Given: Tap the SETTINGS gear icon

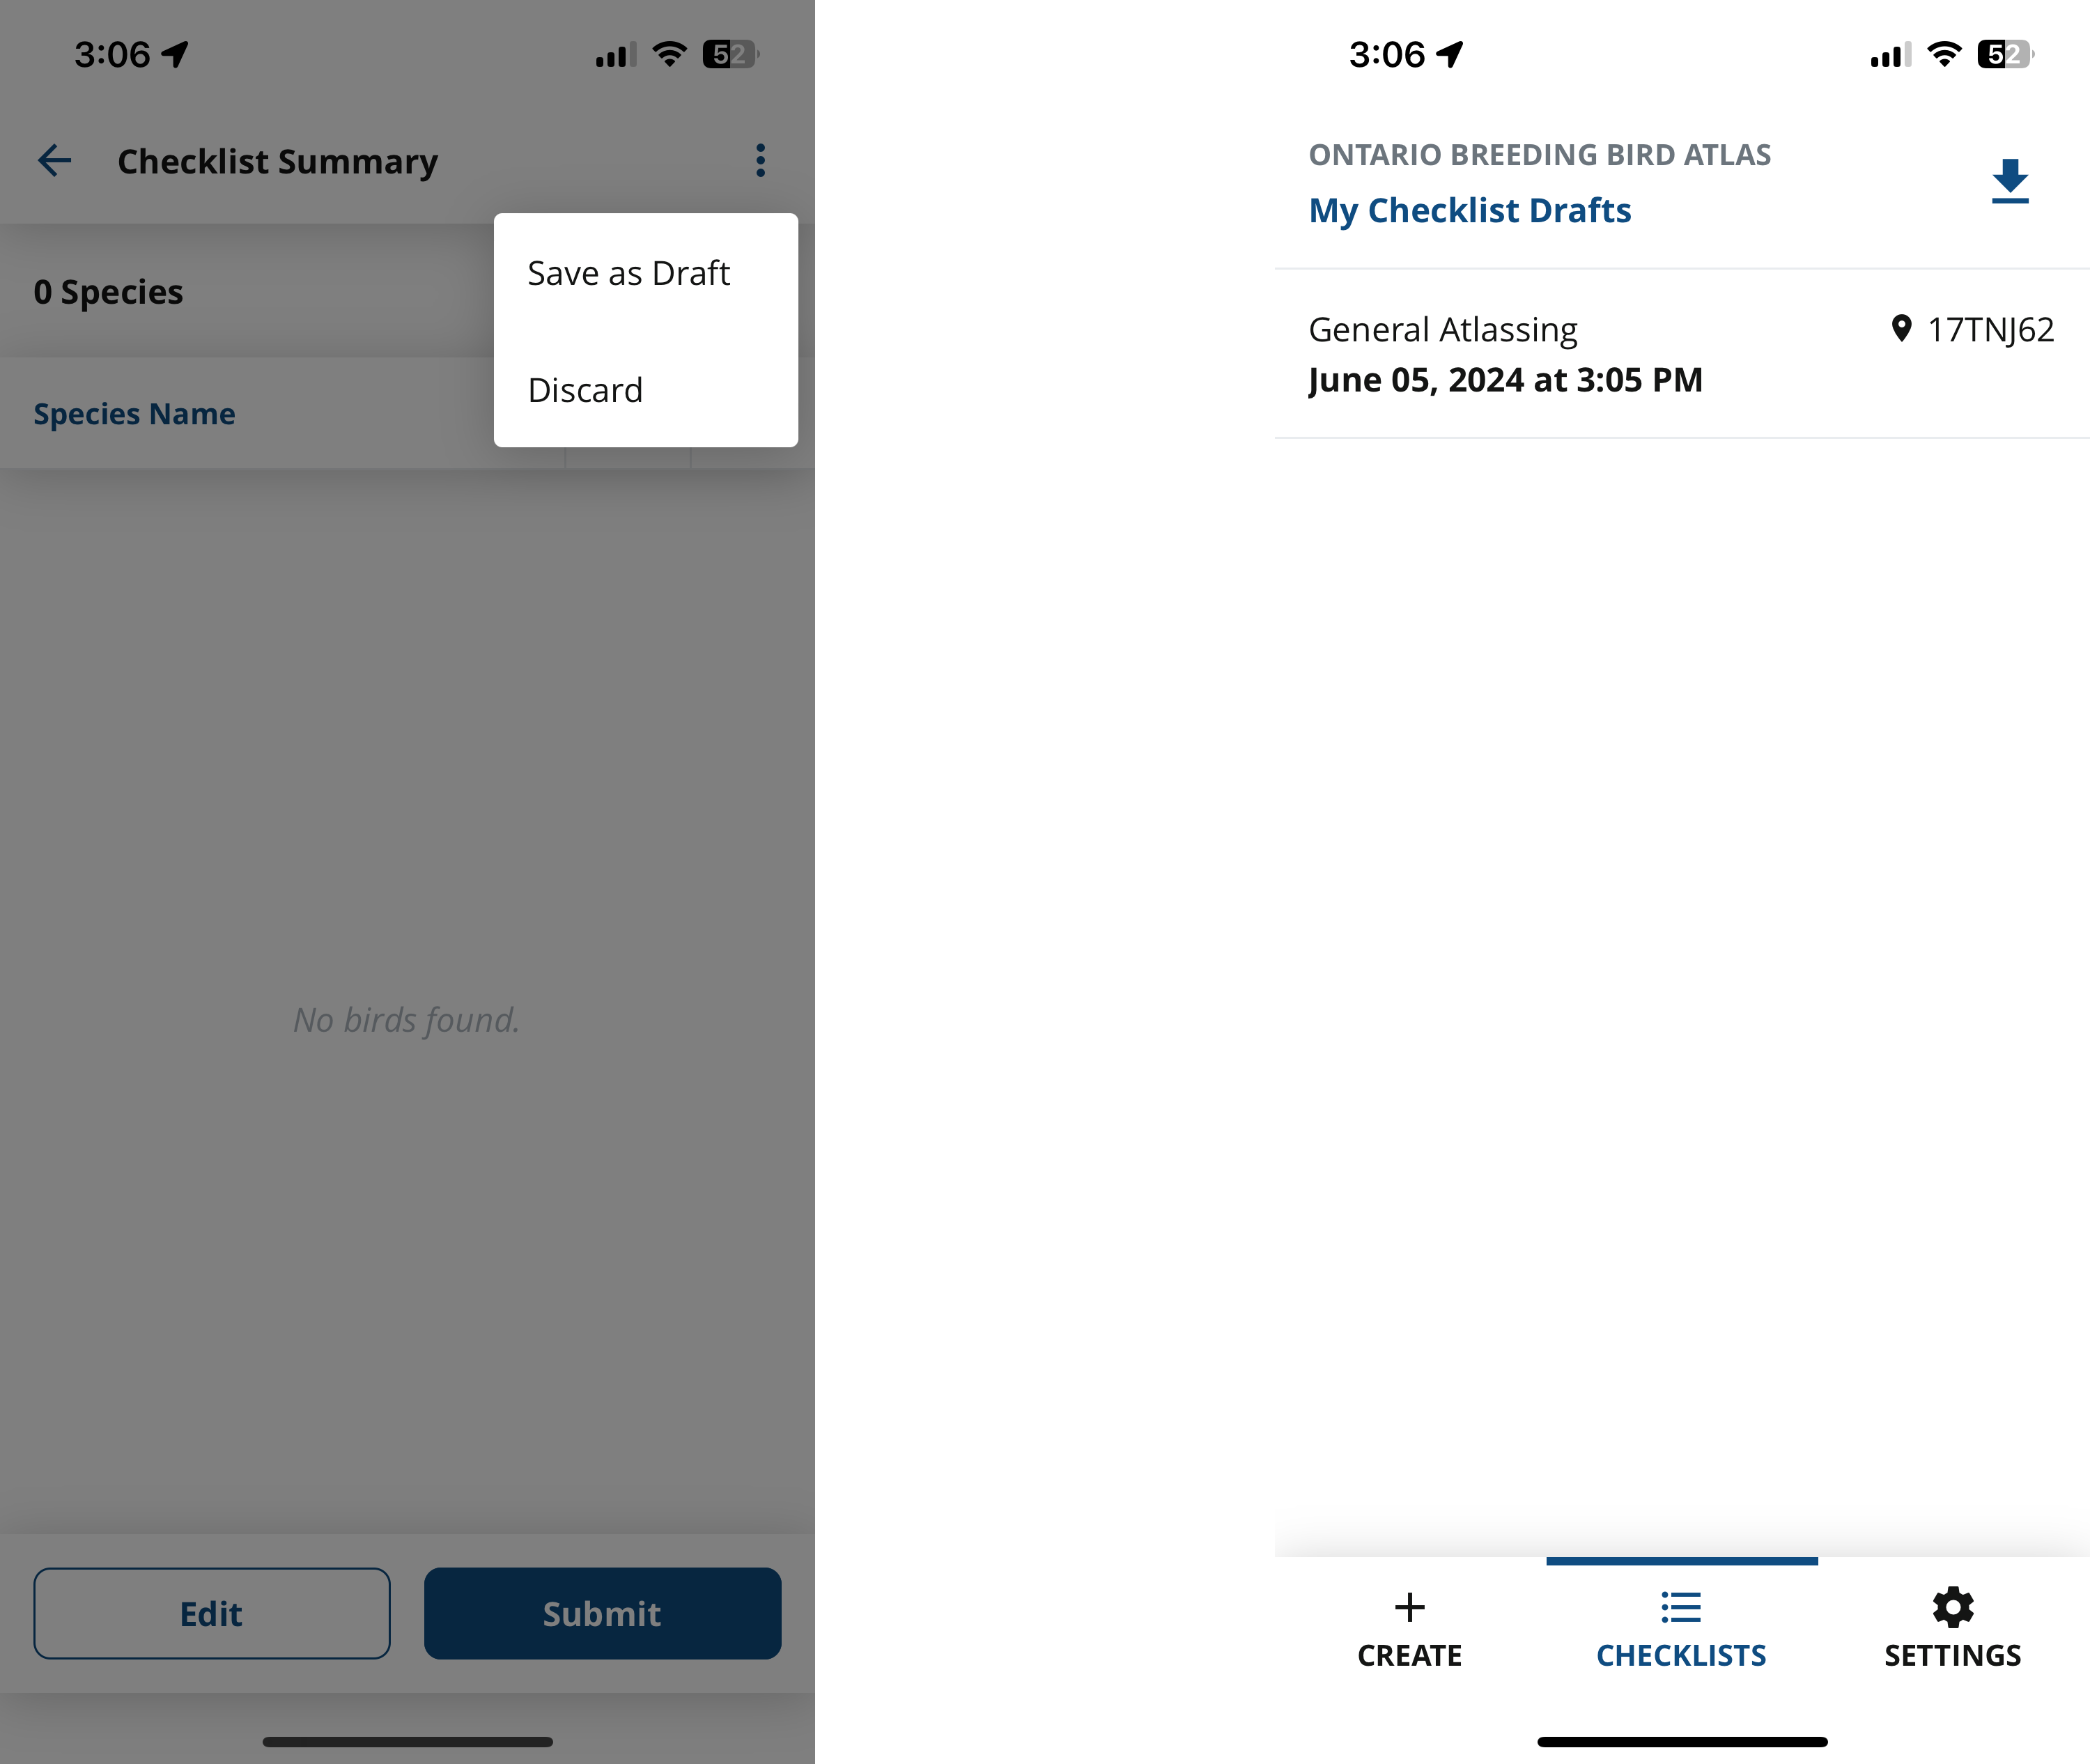Looking at the screenshot, I should pos(1948,1607).
